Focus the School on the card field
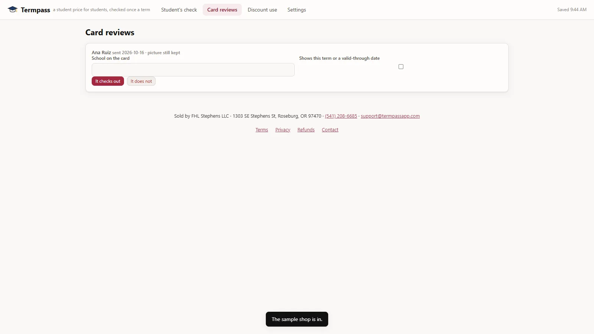Image resolution: width=594 pixels, height=334 pixels. pyautogui.click(x=193, y=70)
